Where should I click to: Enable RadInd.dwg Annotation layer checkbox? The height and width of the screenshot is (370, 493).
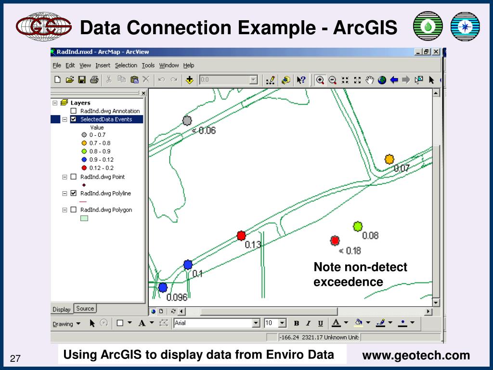[x=74, y=111]
